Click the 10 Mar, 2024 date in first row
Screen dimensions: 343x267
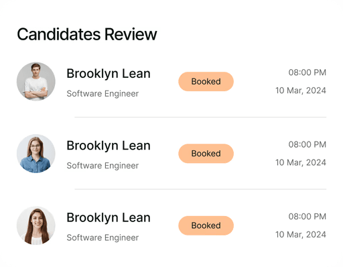point(301,91)
